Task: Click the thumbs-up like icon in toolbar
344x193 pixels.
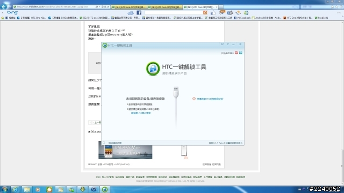Action: coord(213,13)
